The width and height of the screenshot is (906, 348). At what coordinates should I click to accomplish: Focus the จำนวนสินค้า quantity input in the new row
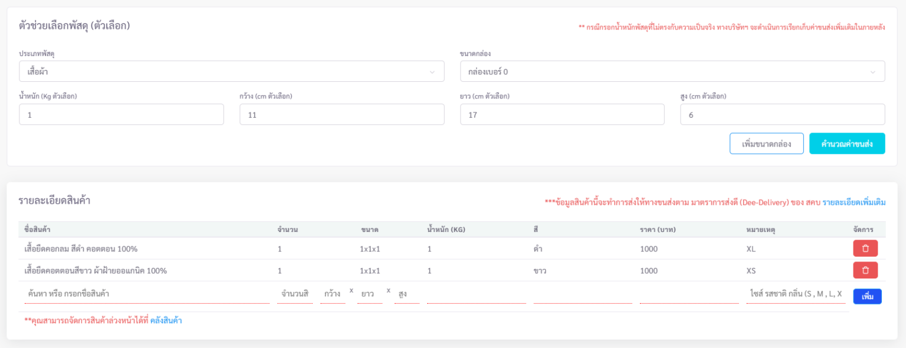pos(296,294)
